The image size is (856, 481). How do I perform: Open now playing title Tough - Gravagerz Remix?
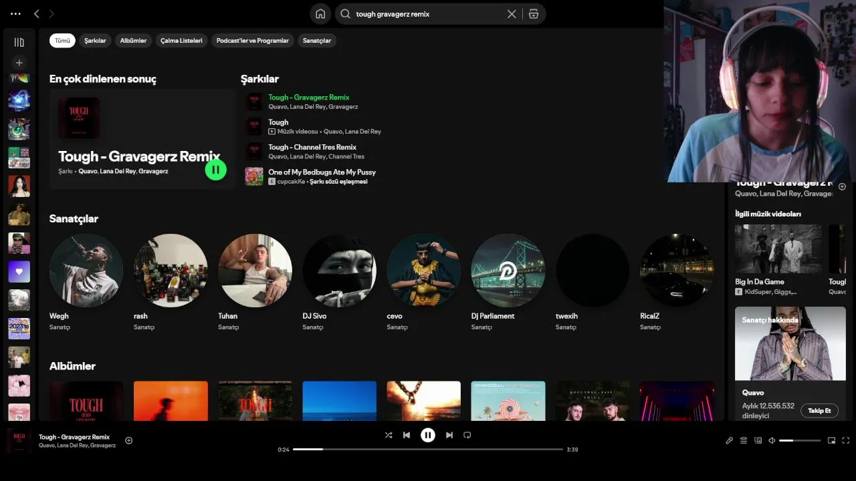point(74,437)
